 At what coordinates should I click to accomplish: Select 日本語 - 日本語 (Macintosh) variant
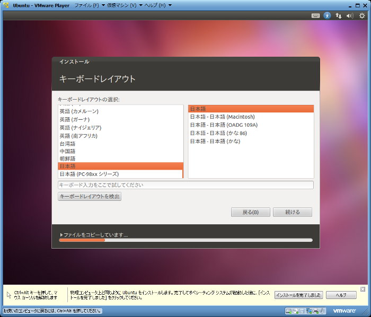pos(251,117)
